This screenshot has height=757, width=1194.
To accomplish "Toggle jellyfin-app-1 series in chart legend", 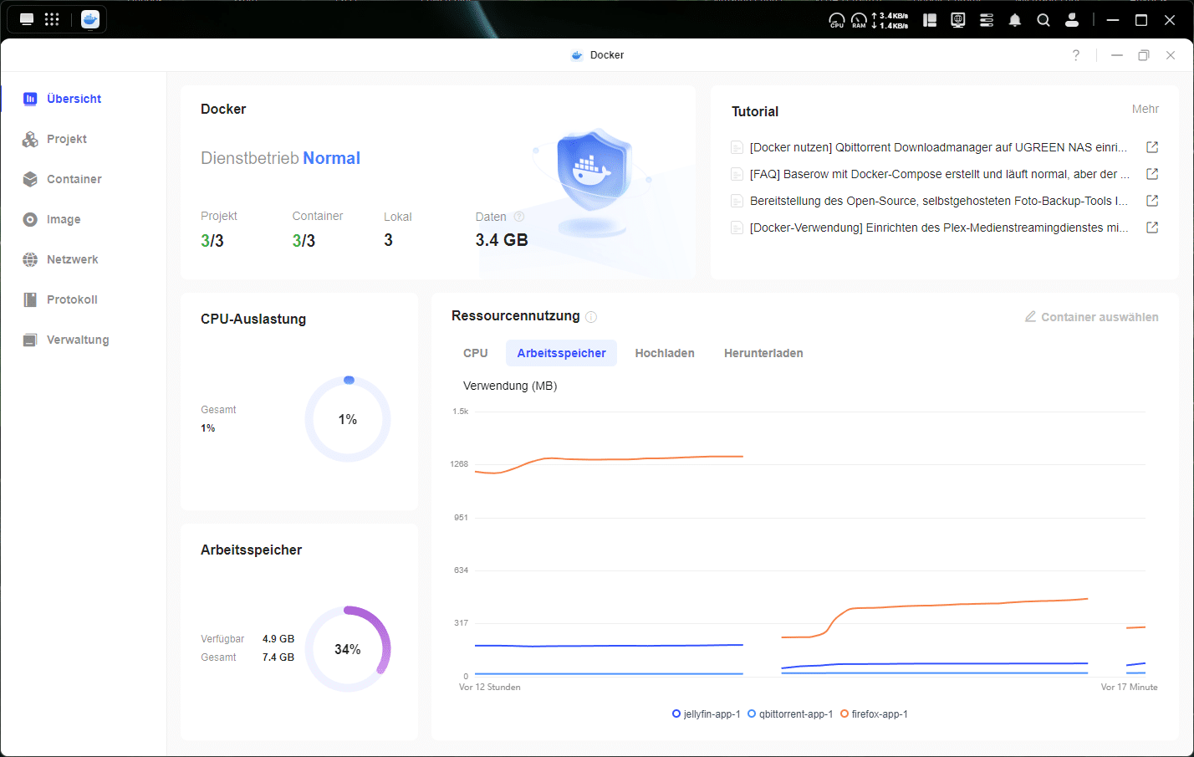I will click(x=706, y=714).
